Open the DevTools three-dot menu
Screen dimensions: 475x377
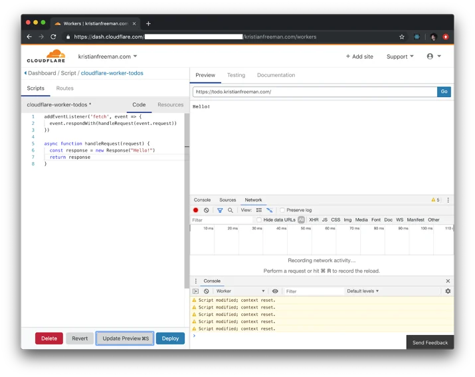448,200
